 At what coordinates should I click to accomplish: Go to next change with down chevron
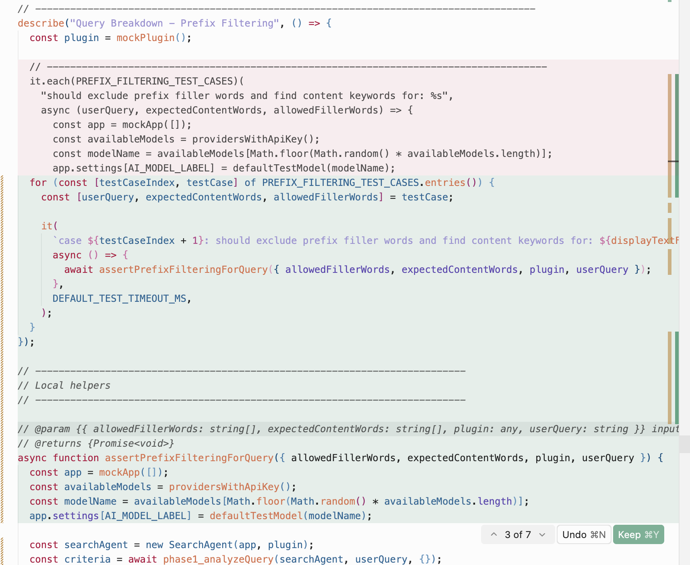click(x=542, y=534)
